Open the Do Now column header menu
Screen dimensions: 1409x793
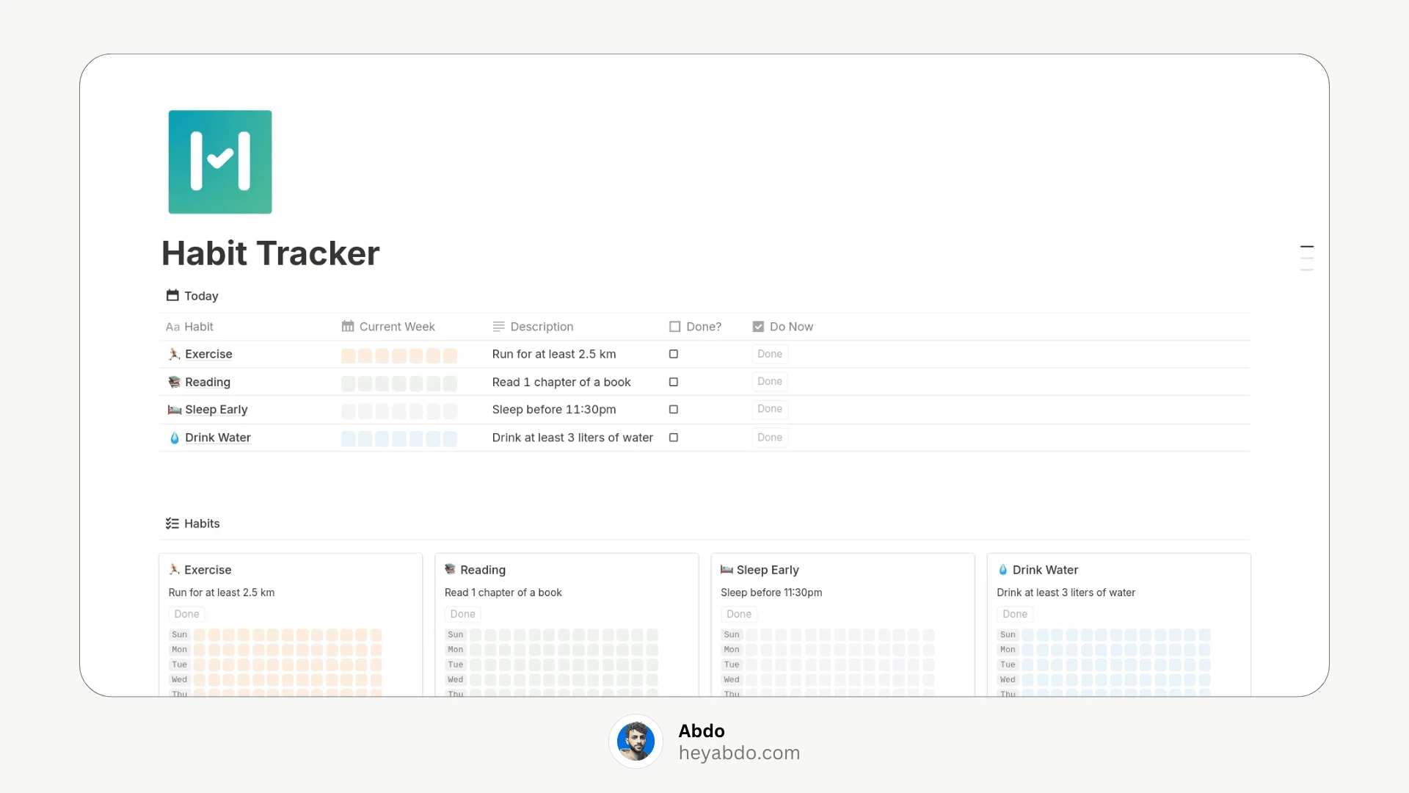783,327
